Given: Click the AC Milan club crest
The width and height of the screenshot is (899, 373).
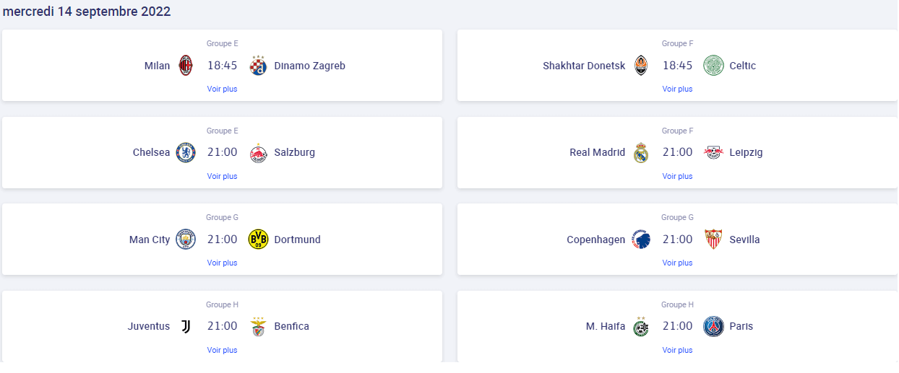Looking at the screenshot, I should [x=186, y=66].
